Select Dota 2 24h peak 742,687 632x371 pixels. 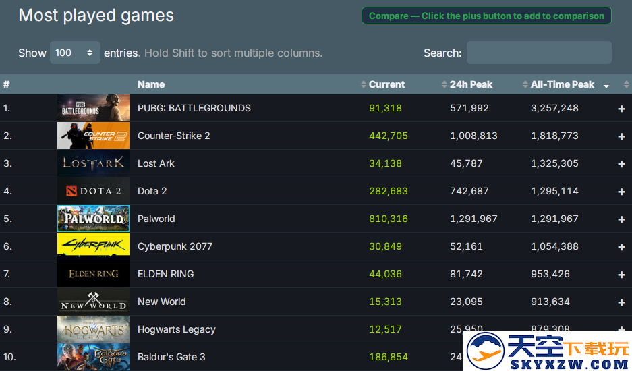(469, 191)
